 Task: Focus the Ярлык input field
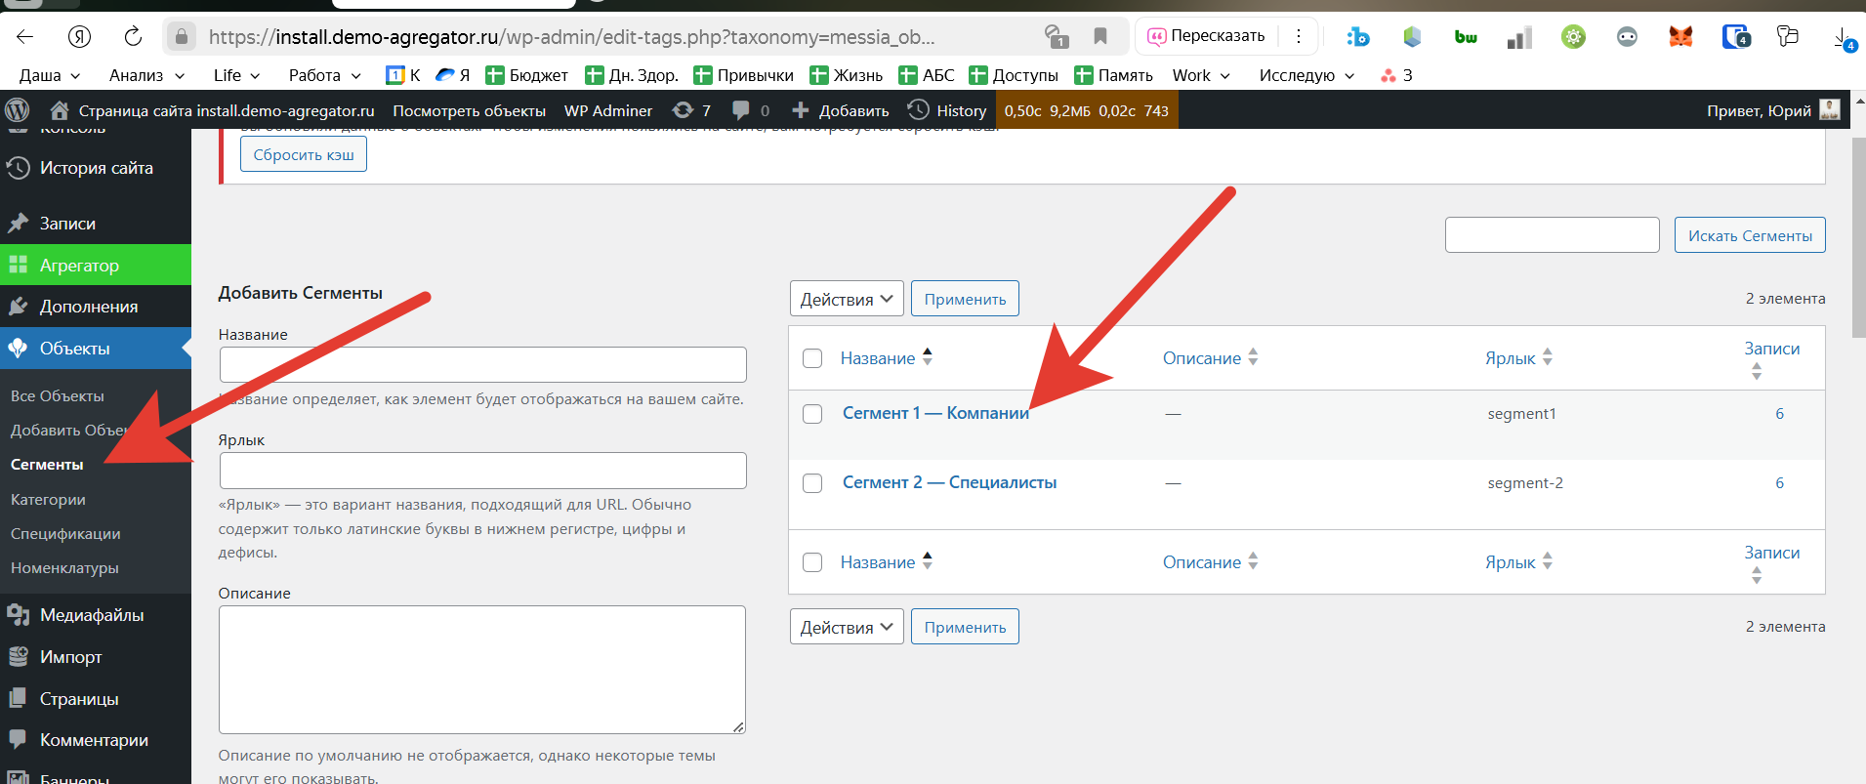pyautogui.click(x=482, y=471)
